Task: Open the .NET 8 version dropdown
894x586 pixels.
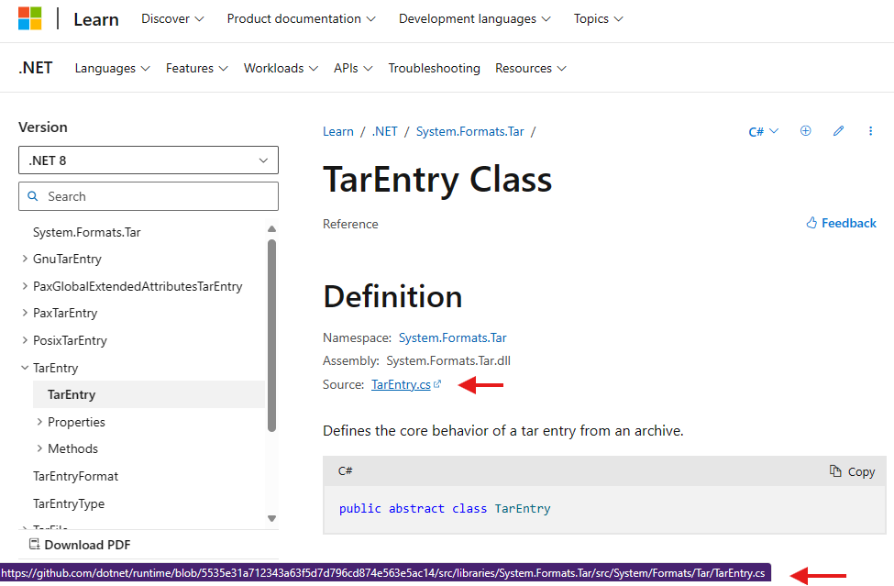Action: coord(149,160)
